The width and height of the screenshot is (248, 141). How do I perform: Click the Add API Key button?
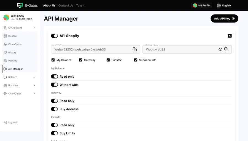224,19
